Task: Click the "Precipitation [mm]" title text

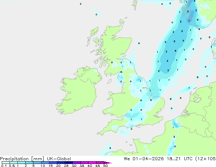Action: coord(22,159)
